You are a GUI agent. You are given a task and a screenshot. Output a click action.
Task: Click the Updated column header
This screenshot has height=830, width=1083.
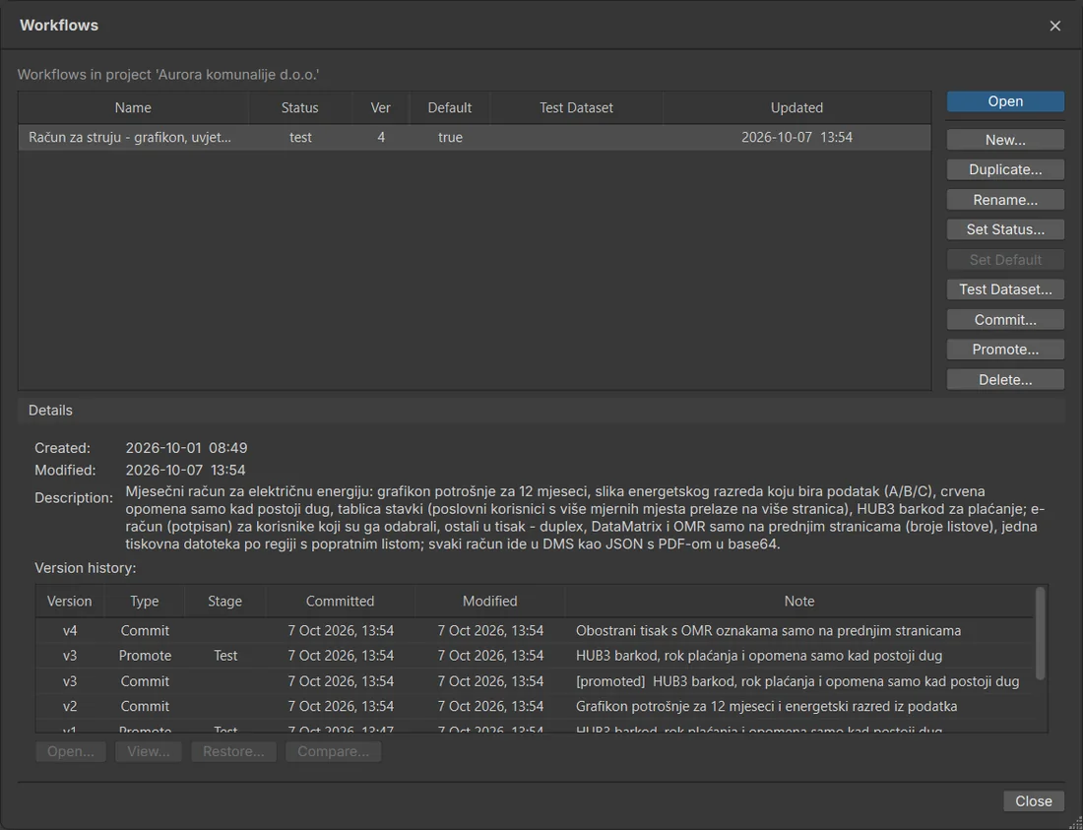coord(796,107)
